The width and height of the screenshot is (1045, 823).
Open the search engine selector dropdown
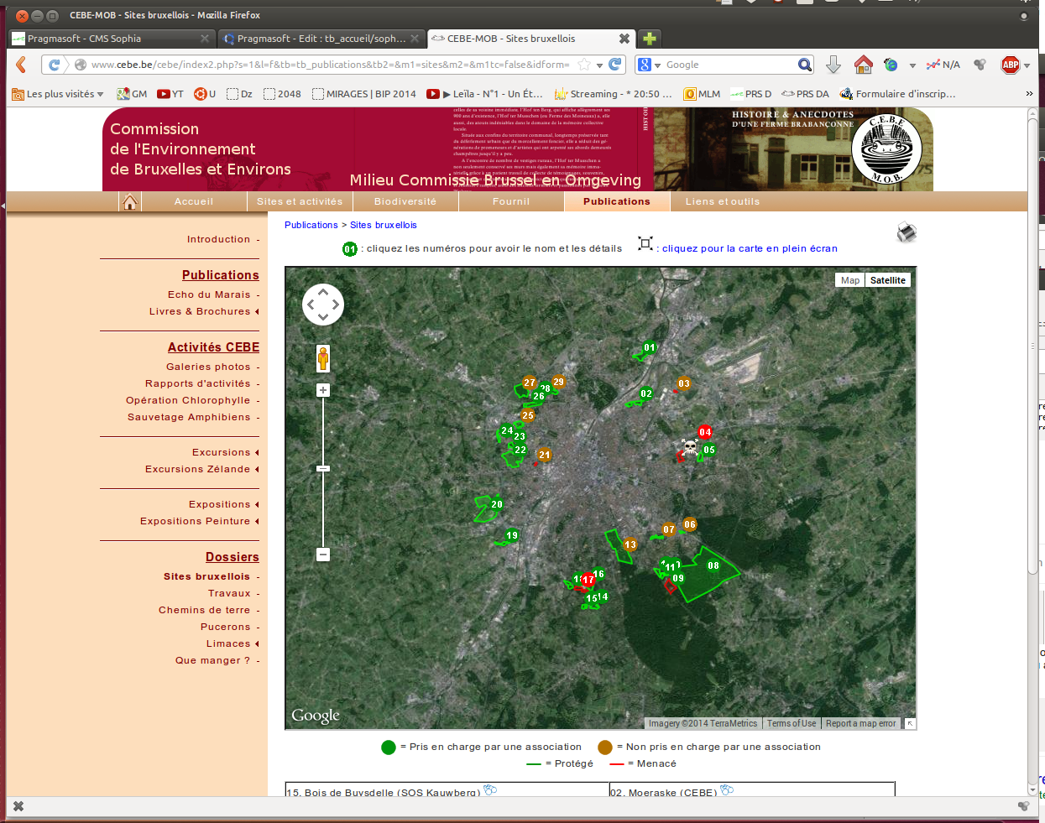pos(649,65)
